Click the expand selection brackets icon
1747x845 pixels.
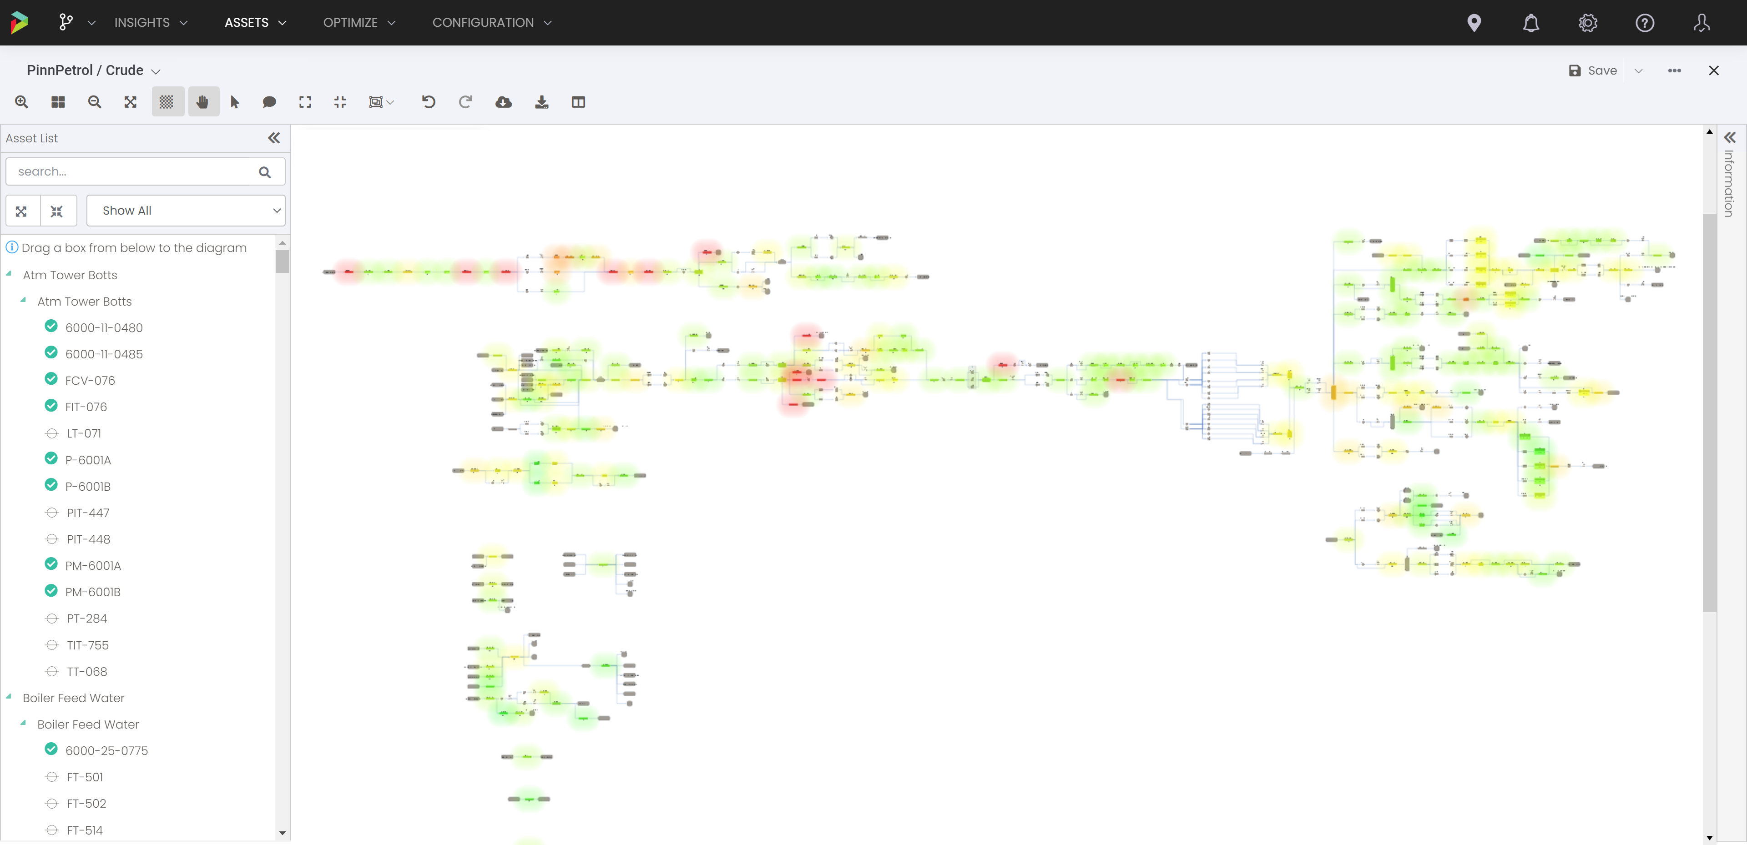click(x=305, y=102)
